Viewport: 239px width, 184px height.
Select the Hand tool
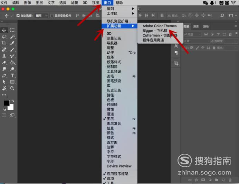(4, 88)
